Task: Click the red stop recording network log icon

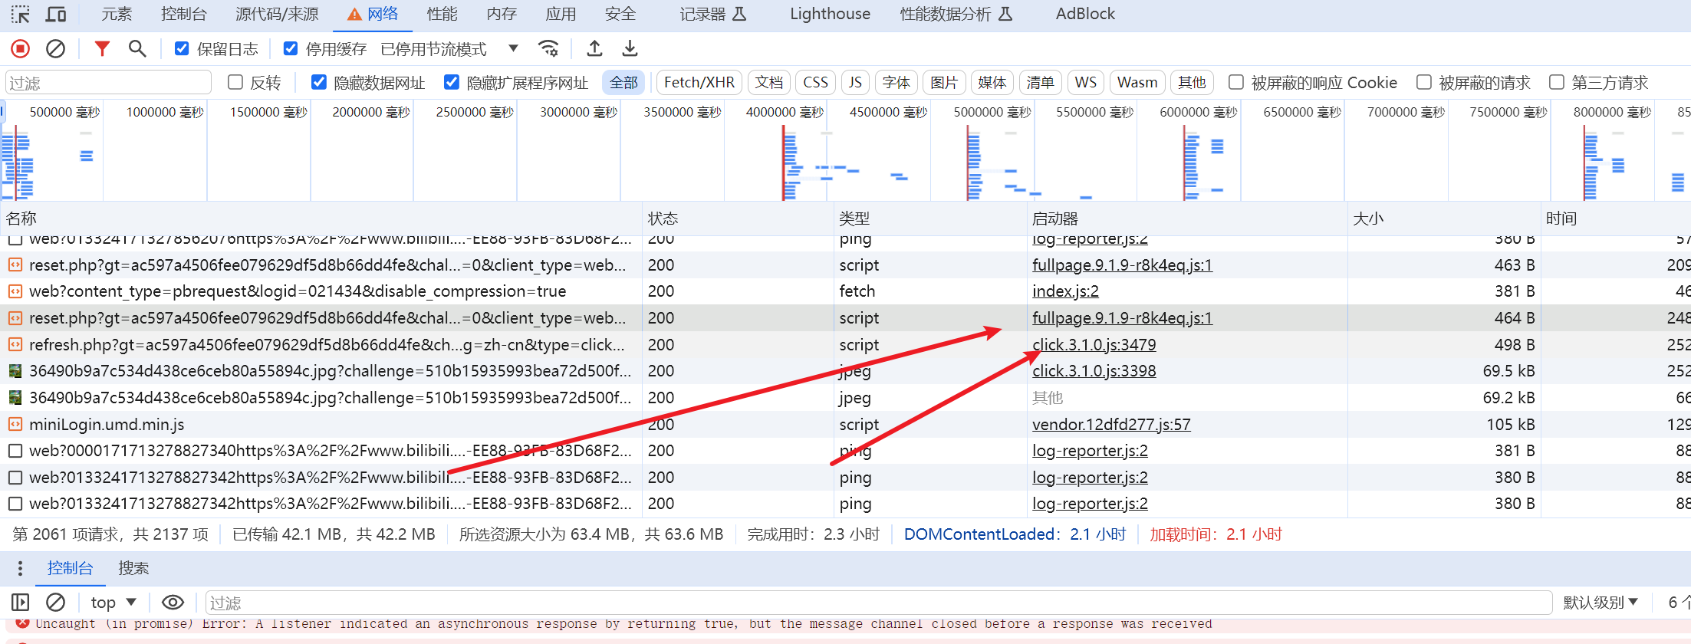Action: [x=21, y=49]
